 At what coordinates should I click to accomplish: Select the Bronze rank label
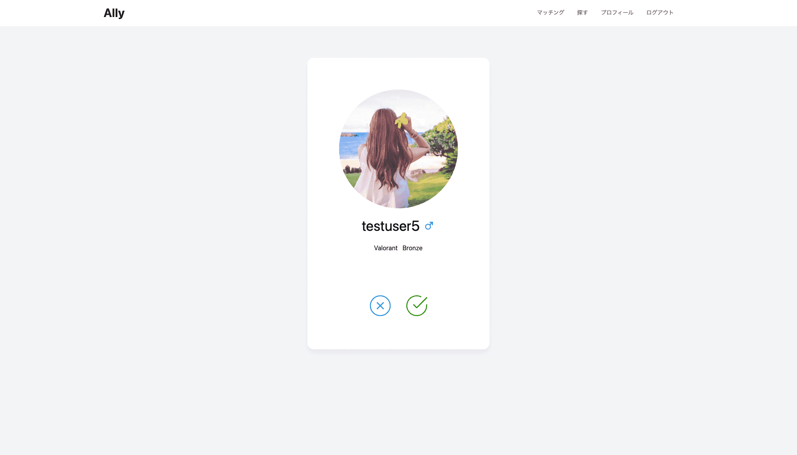coord(412,248)
